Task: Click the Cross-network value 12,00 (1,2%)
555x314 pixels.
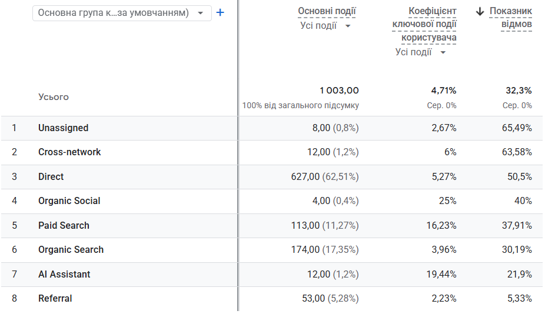Action: (x=333, y=152)
